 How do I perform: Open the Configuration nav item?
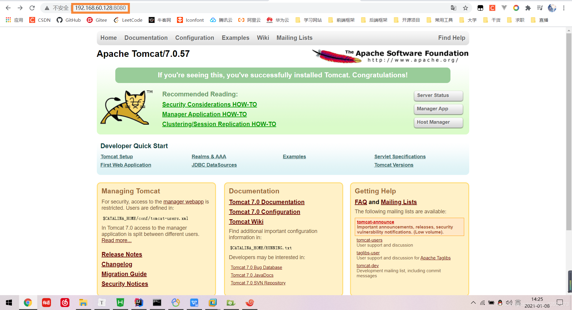(195, 38)
